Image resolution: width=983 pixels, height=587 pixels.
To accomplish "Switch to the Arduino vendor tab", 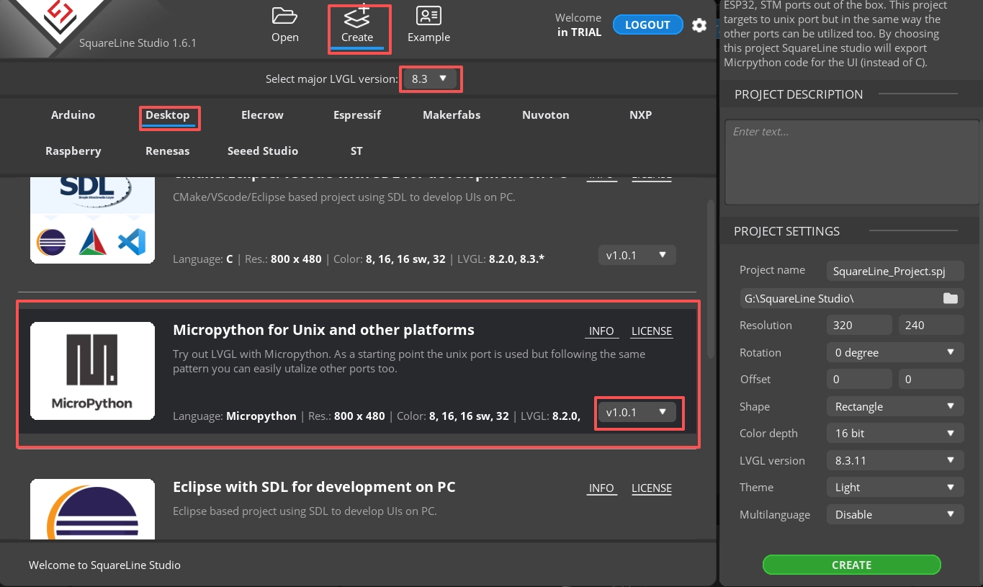I will pos(73,115).
